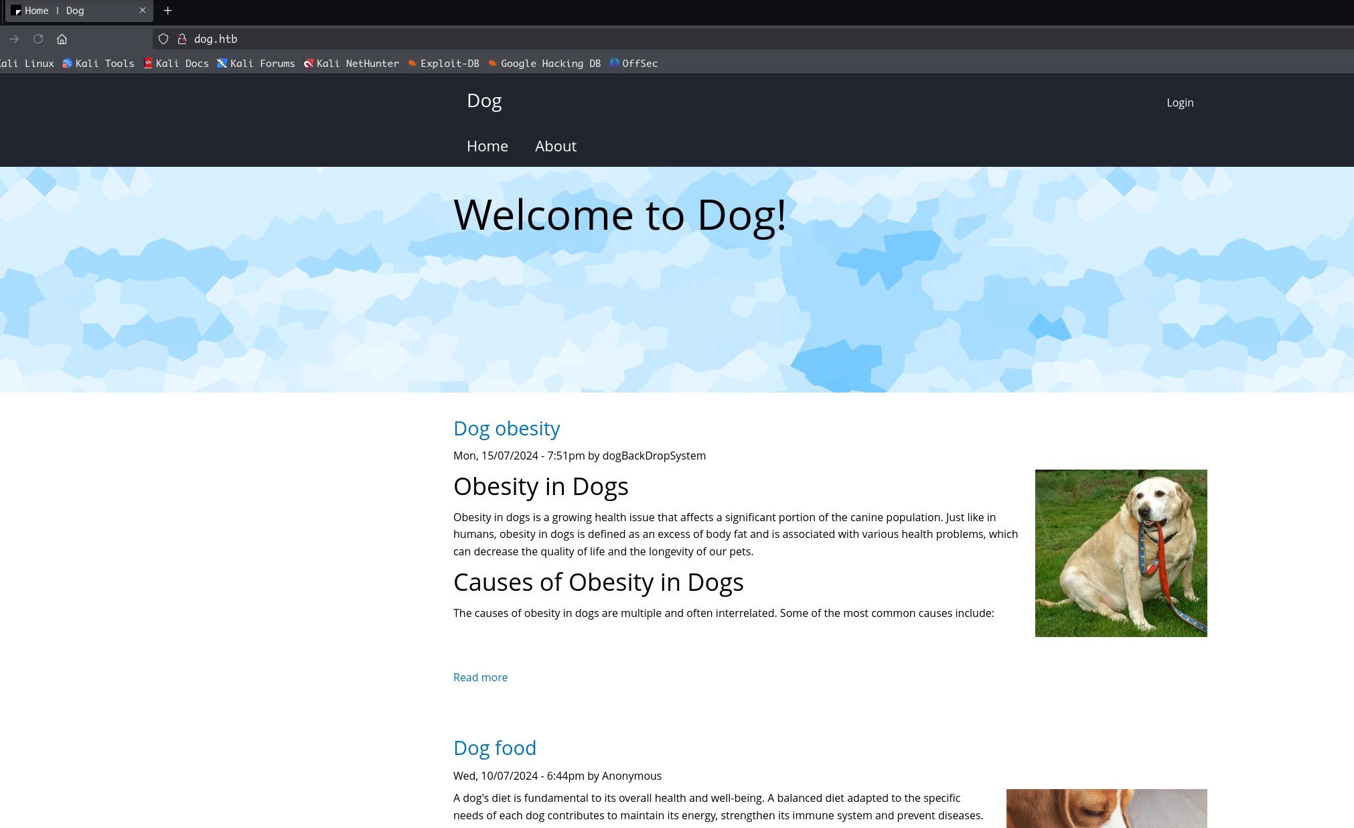Click the Causes of Obesity in Dogs heading
Screen dimensions: 1354x828
pyautogui.click(x=599, y=583)
